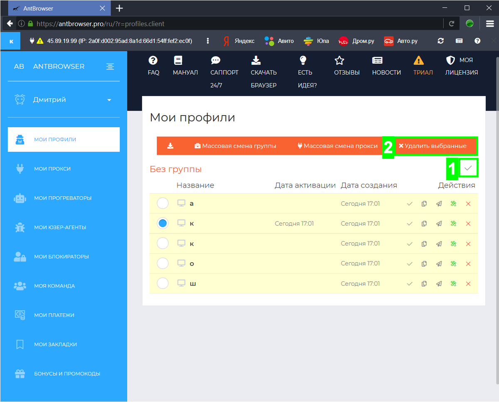Expand the Дмитрий user dropdown

[x=64, y=100]
